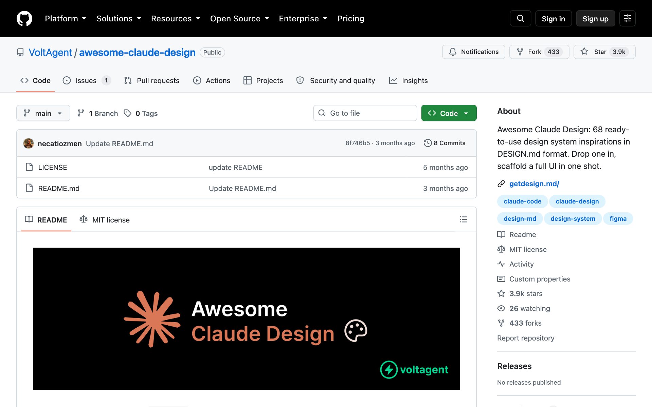
Task: Click the Awesome Claude Design banner image
Action: pyautogui.click(x=246, y=318)
